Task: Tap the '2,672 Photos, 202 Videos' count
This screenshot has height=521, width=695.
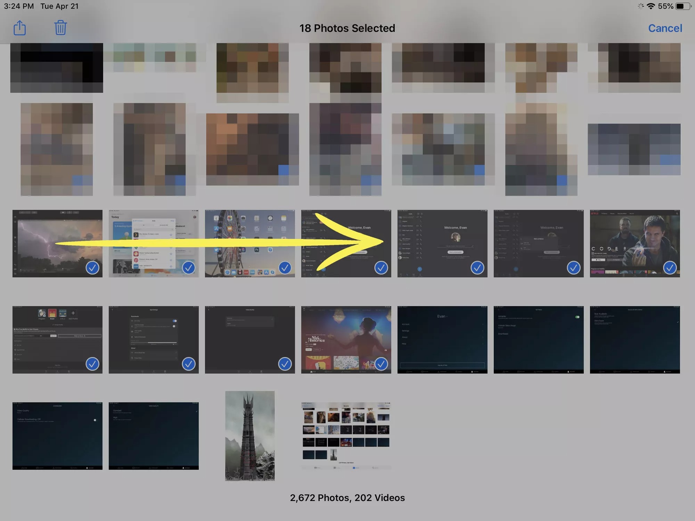Action: click(x=347, y=498)
